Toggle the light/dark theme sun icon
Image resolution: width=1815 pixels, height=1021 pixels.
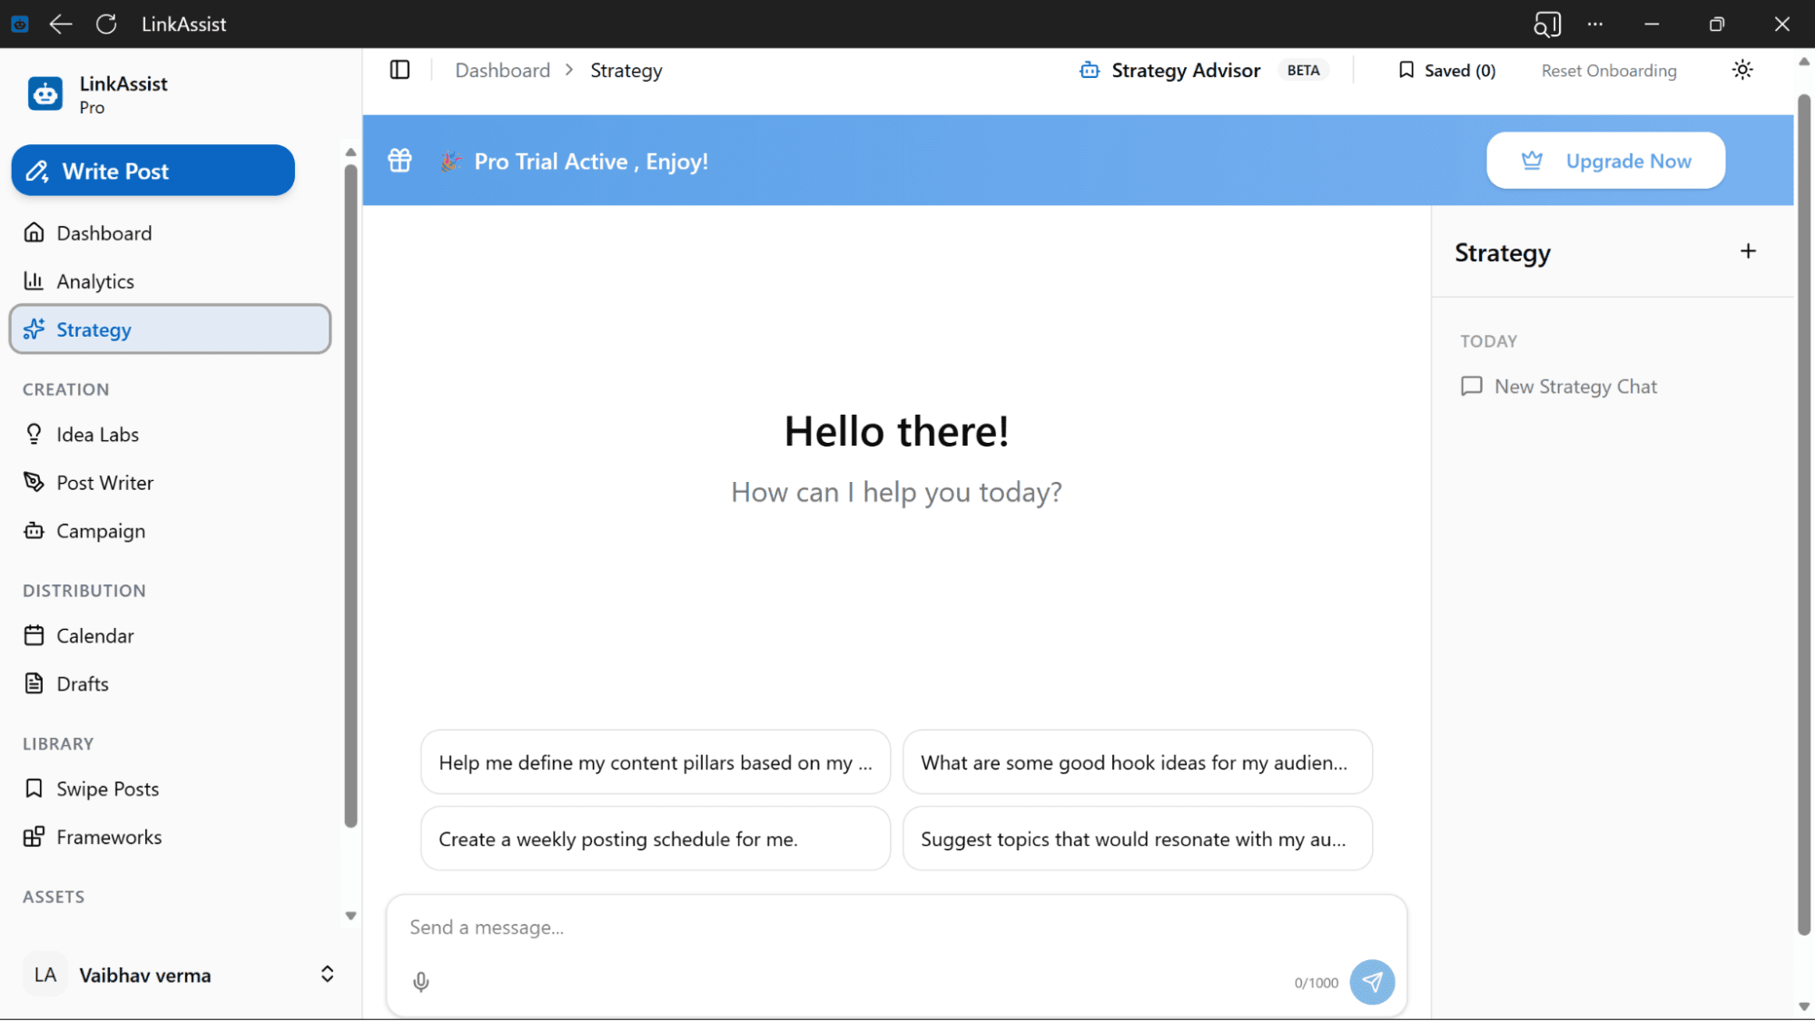pos(1741,70)
